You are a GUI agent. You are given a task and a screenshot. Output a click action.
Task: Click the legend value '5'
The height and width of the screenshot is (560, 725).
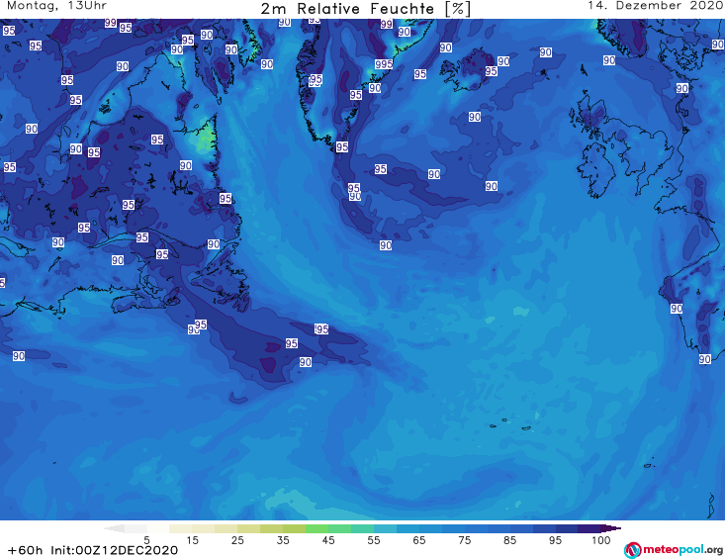coord(147,540)
